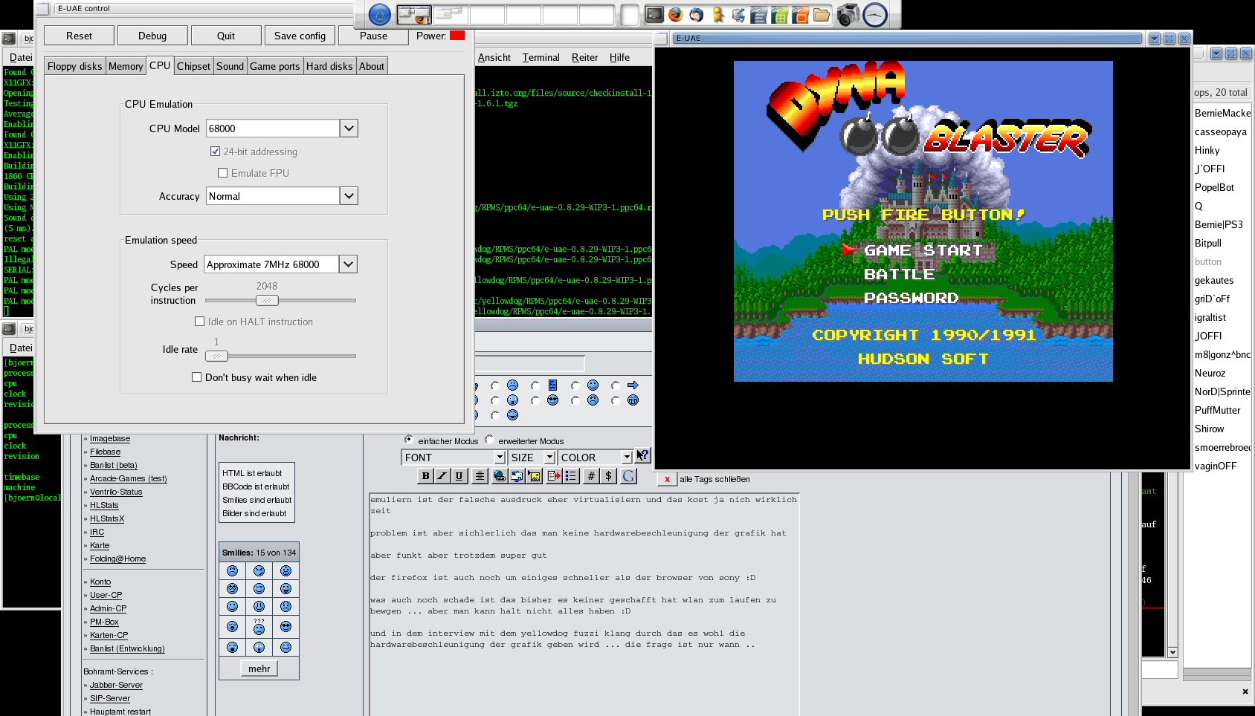Screen dimensions: 1255x716
Task: Open the Floppy disks tab
Action: click(74, 66)
